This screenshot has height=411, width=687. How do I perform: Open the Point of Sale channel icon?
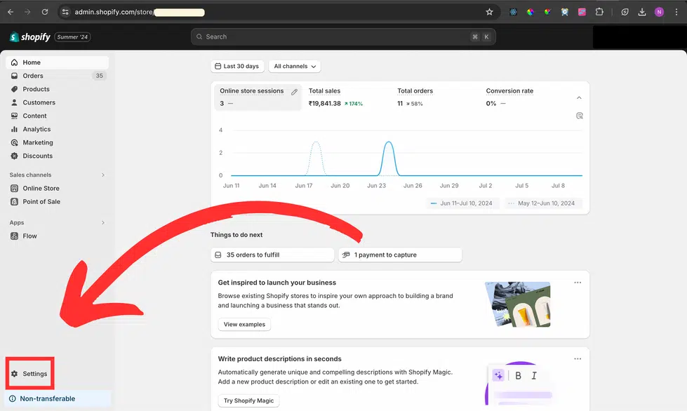pyautogui.click(x=15, y=201)
